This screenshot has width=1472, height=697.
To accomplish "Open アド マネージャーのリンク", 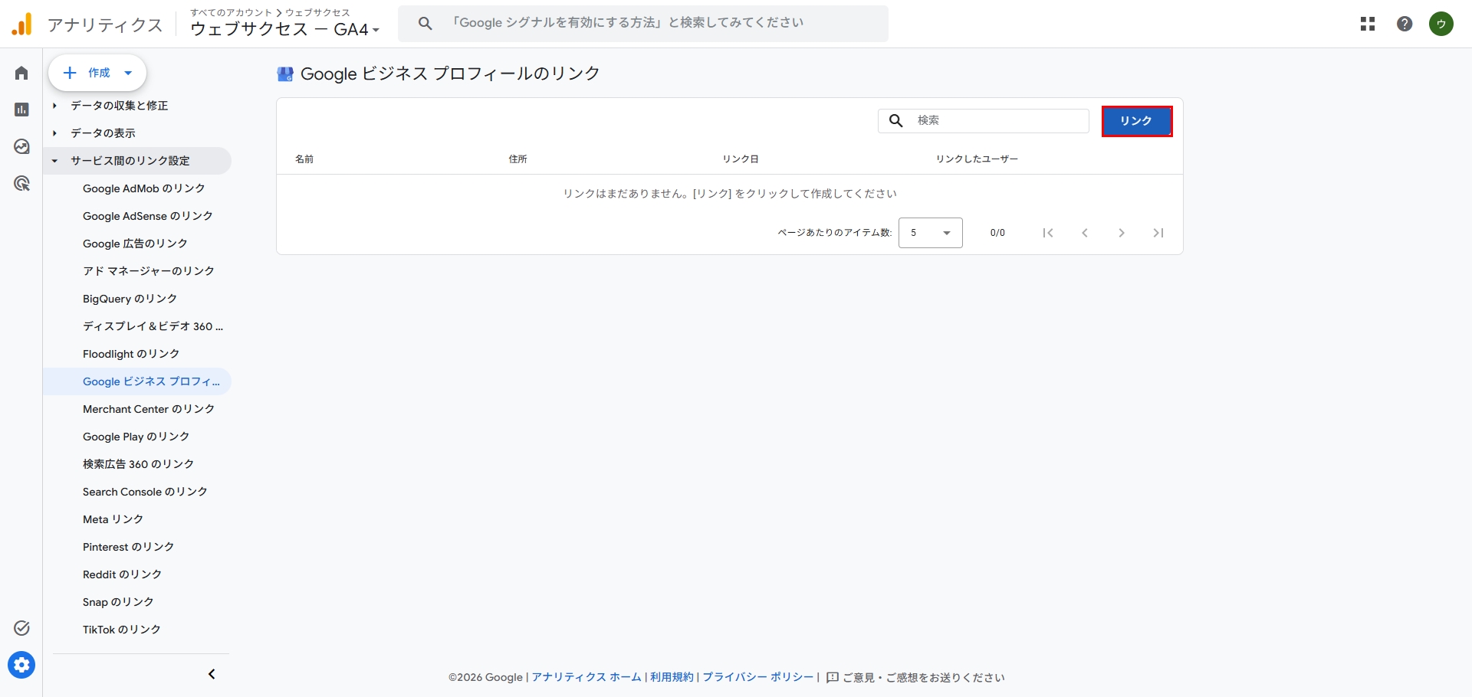I will click(x=149, y=271).
